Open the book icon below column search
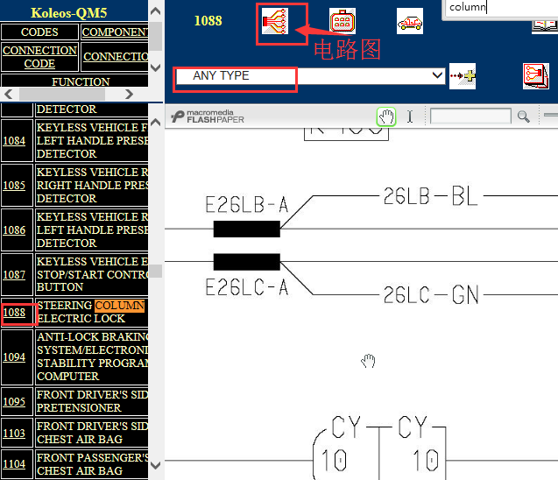558x480 pixels. 545,26
